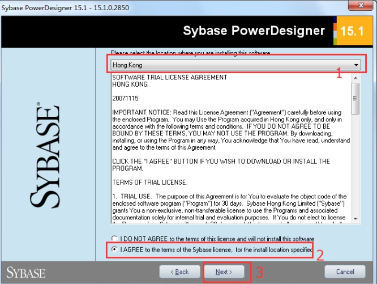This screenshot has width=377, height=284.
Task: Select the I AGREE license radio button
Action: coord(114,249)
